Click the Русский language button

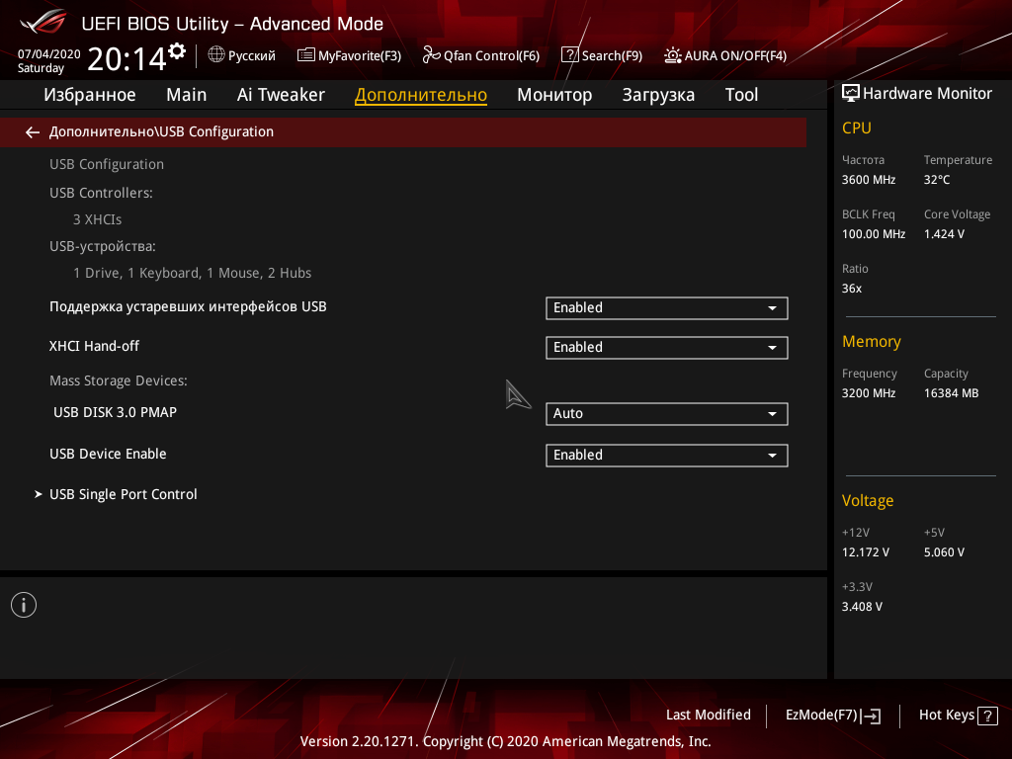pyautogui.click(x=242, y=55)
